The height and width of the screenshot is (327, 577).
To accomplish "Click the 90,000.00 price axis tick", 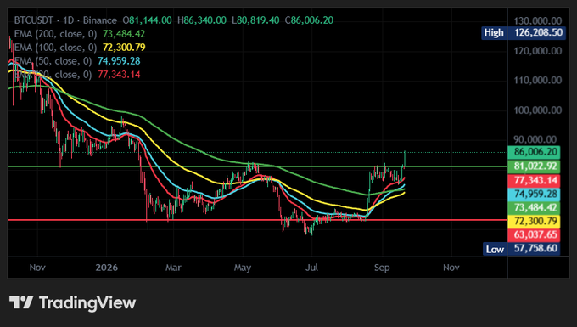I will coord(535,139).
